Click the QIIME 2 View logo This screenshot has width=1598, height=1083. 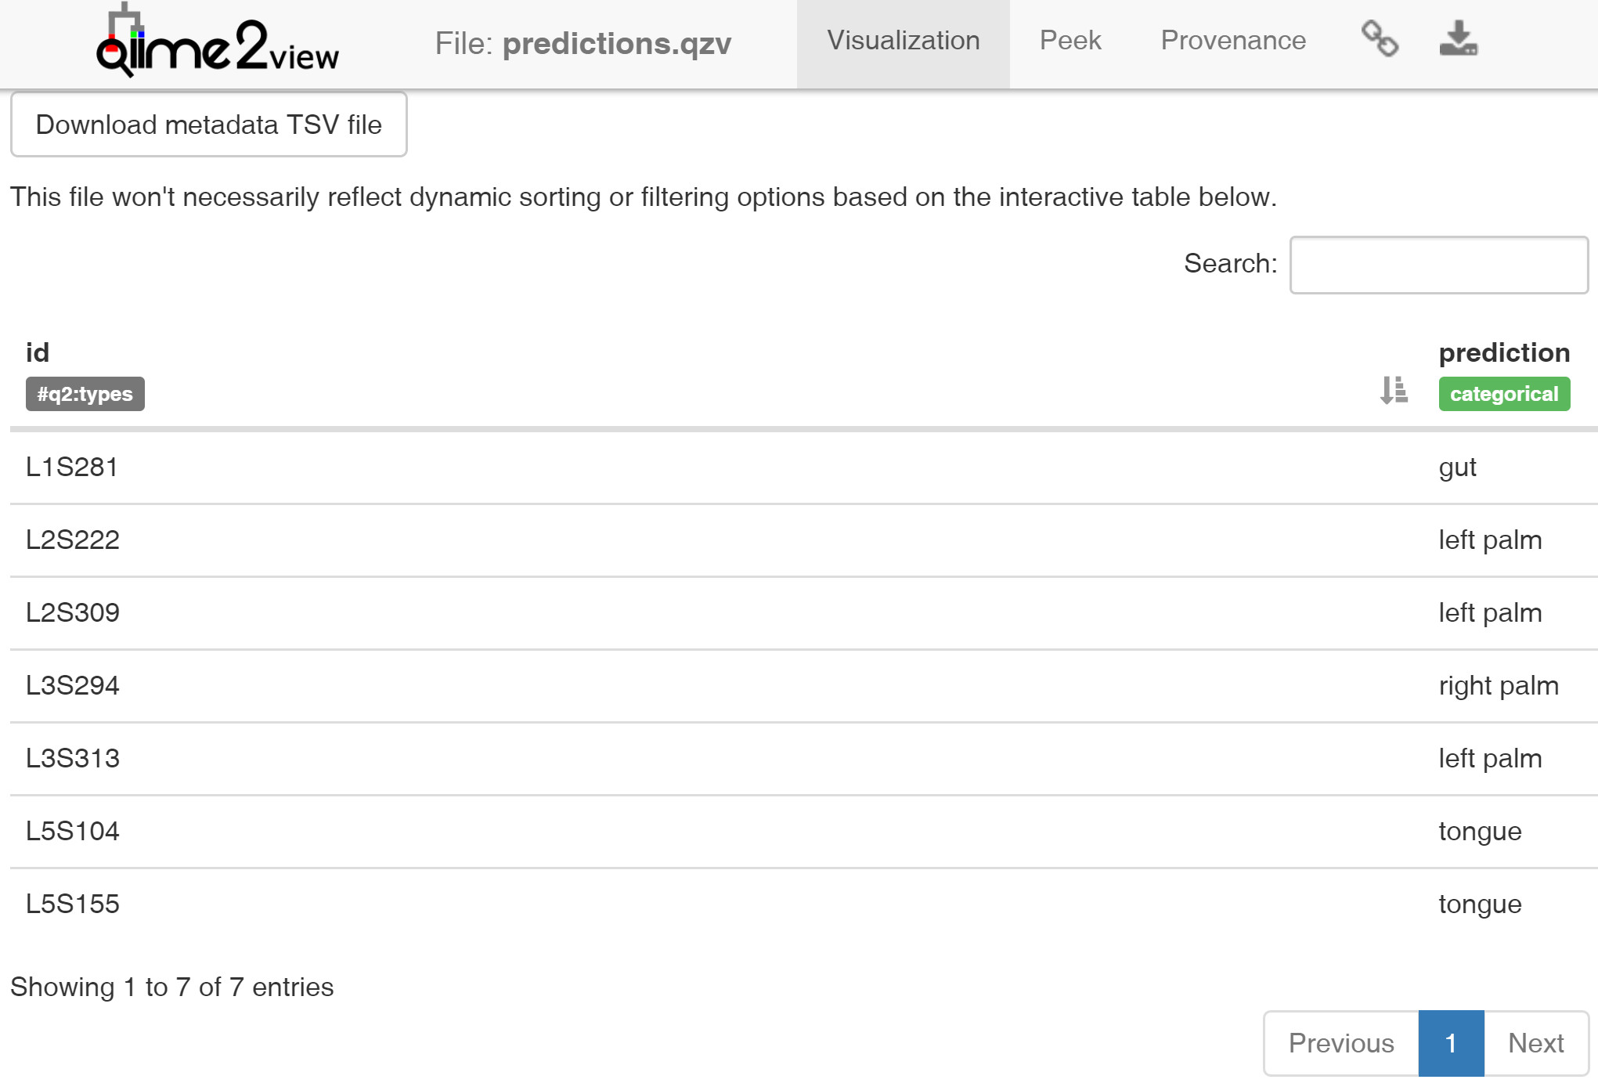(217, 41)
